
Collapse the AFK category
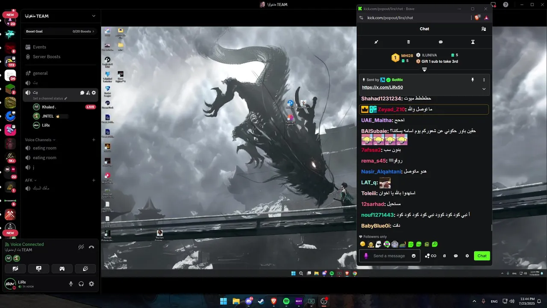[31, 180]
